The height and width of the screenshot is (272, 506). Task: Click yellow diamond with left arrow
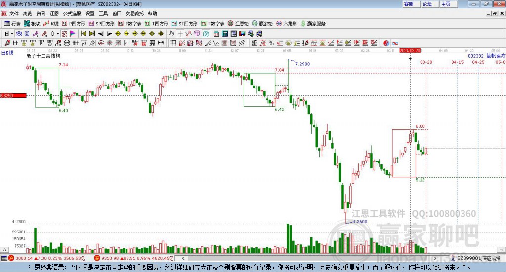click(118, 34)
